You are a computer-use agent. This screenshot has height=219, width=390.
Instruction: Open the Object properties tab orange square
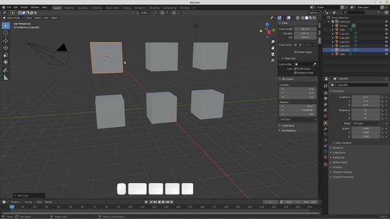[325, 123]
